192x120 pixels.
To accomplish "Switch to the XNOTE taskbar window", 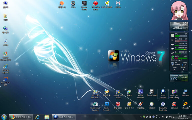I will 21,117.
